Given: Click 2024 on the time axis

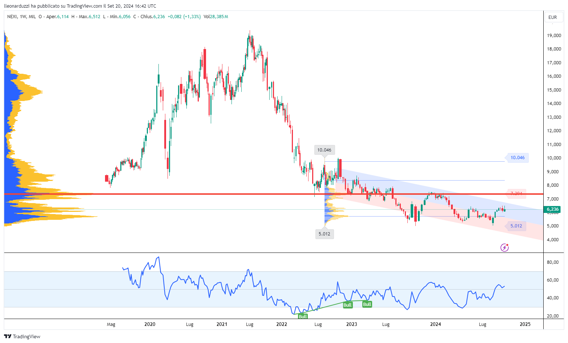Looking at the screenshot, I should tap(435, 324).
